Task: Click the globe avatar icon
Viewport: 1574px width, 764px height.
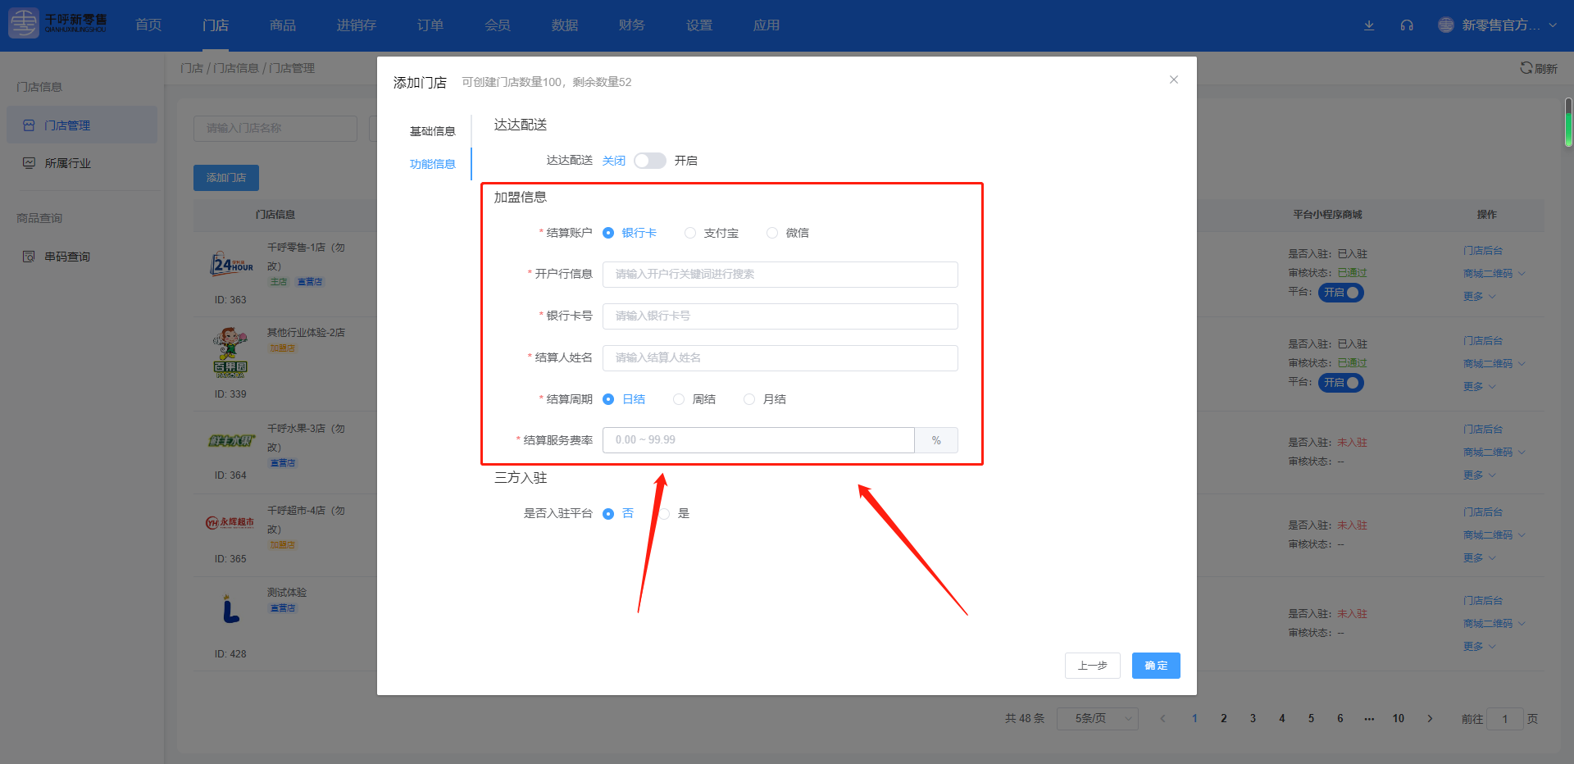Action: tap(1446, 25)
